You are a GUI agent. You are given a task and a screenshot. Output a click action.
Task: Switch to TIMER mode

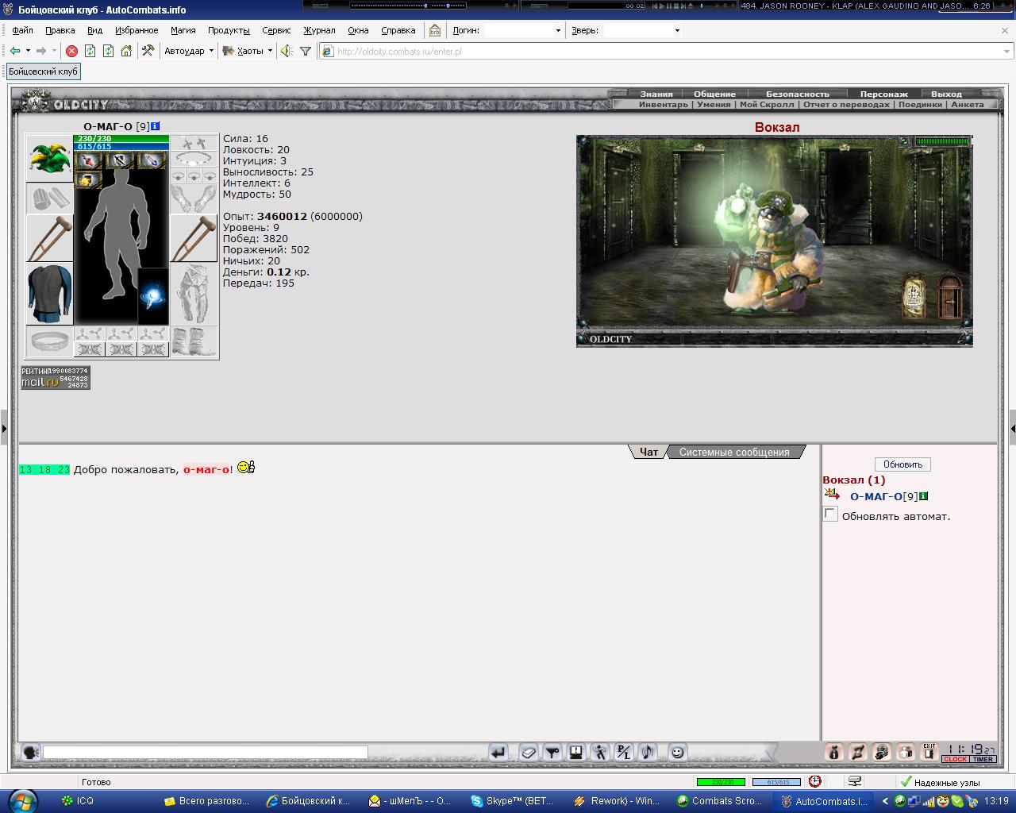tap(983, 759)
